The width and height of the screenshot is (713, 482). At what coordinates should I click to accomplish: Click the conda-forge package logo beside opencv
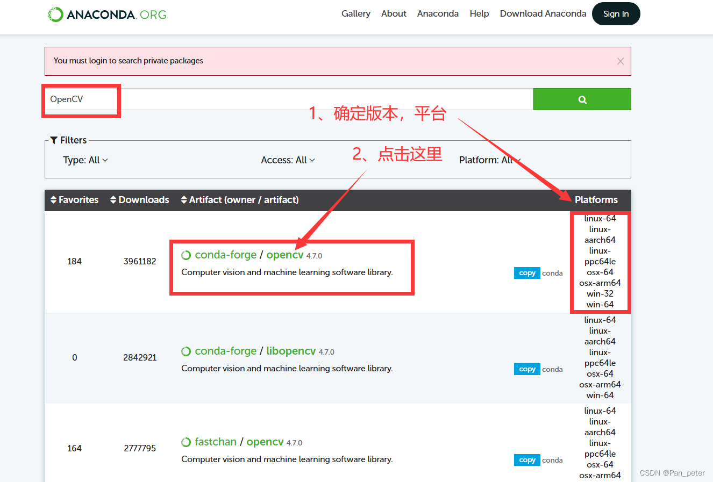click(x=186, y=255)
